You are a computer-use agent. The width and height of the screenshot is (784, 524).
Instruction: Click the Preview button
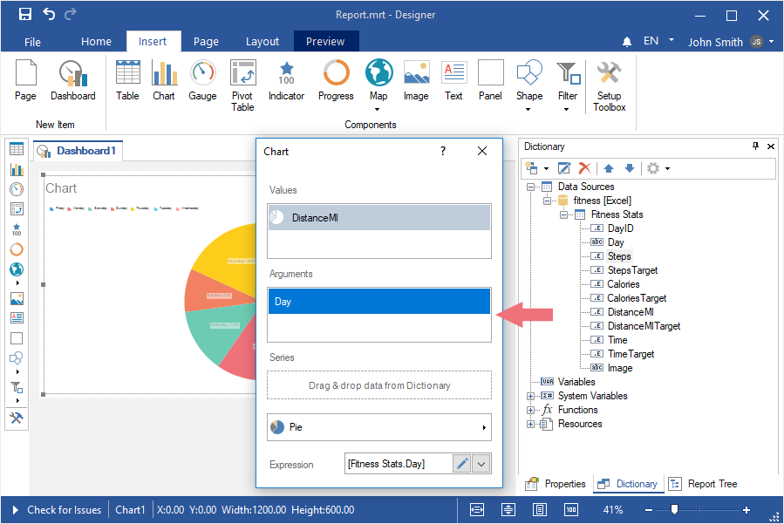point(325,41)
